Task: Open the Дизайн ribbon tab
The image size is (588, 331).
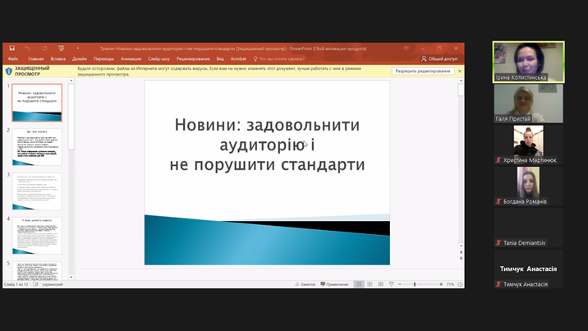Action: click(80, 59)
